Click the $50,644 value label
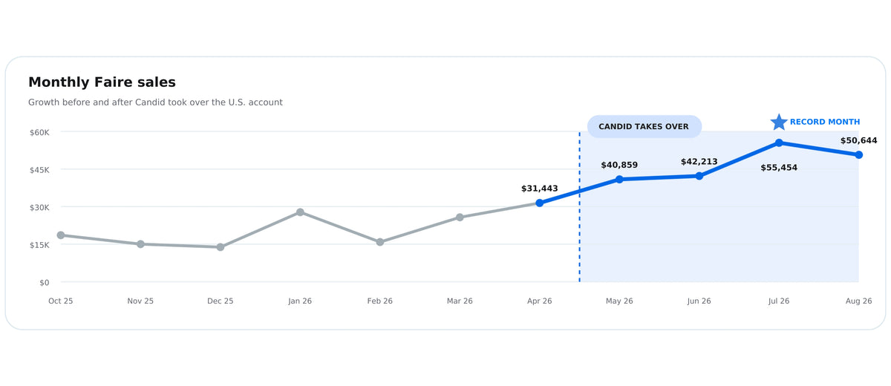The width and height of the screenshot is (891, 386). pyautogui.click(x=859, y=140)
